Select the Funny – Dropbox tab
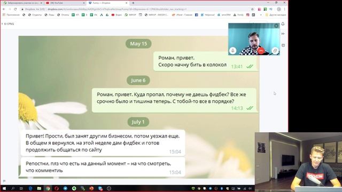This screenshot has height=192, width=342. (107, 3)
